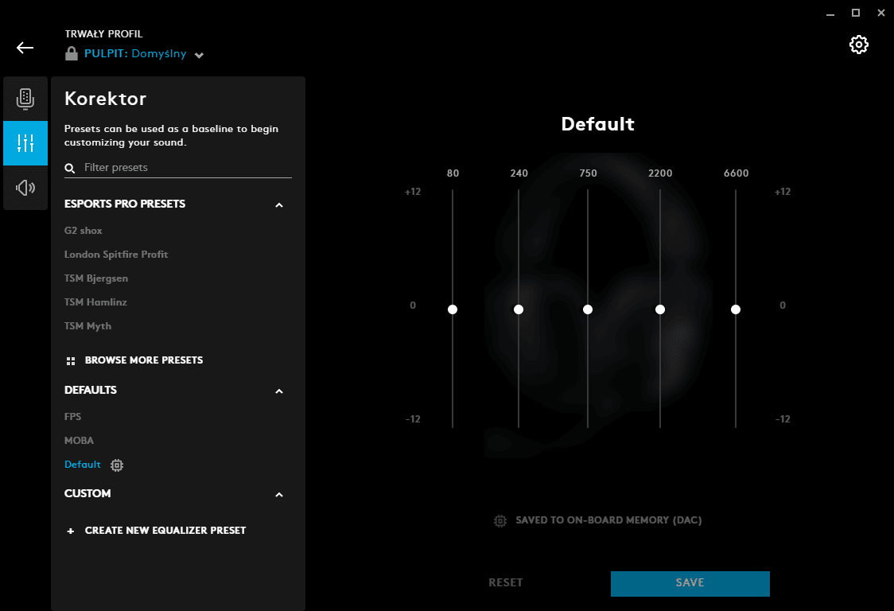Viewport: 894px width, 611px height.
Task: Collapse the CUSTOM section chevron
Action: (279, 495)
